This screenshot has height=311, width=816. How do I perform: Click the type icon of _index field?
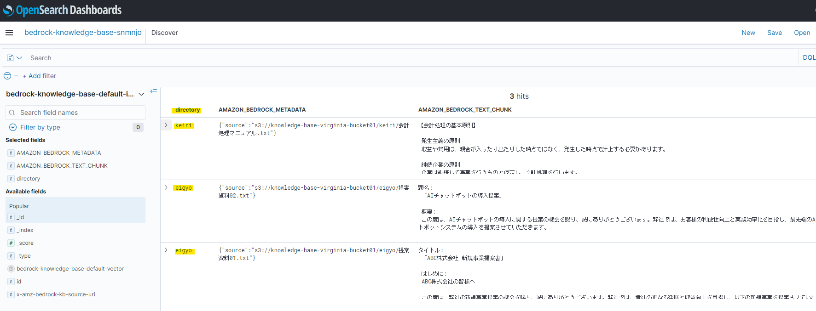click(x=11, y=230)
